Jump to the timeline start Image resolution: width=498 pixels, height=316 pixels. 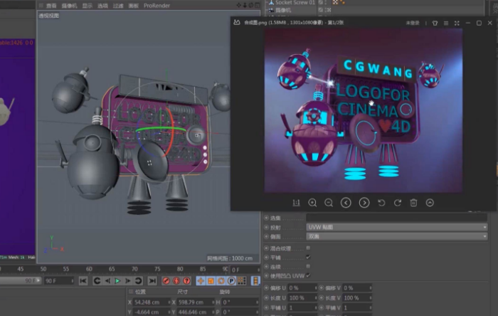coord(83,281)
